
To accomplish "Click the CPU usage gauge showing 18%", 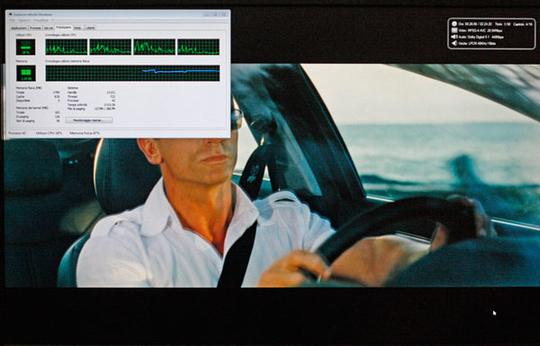I will (x=25, y=47).
